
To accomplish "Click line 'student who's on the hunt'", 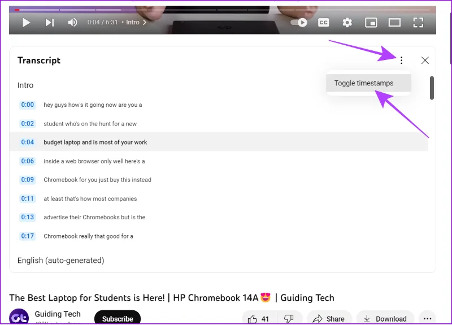I will point(90,124).
